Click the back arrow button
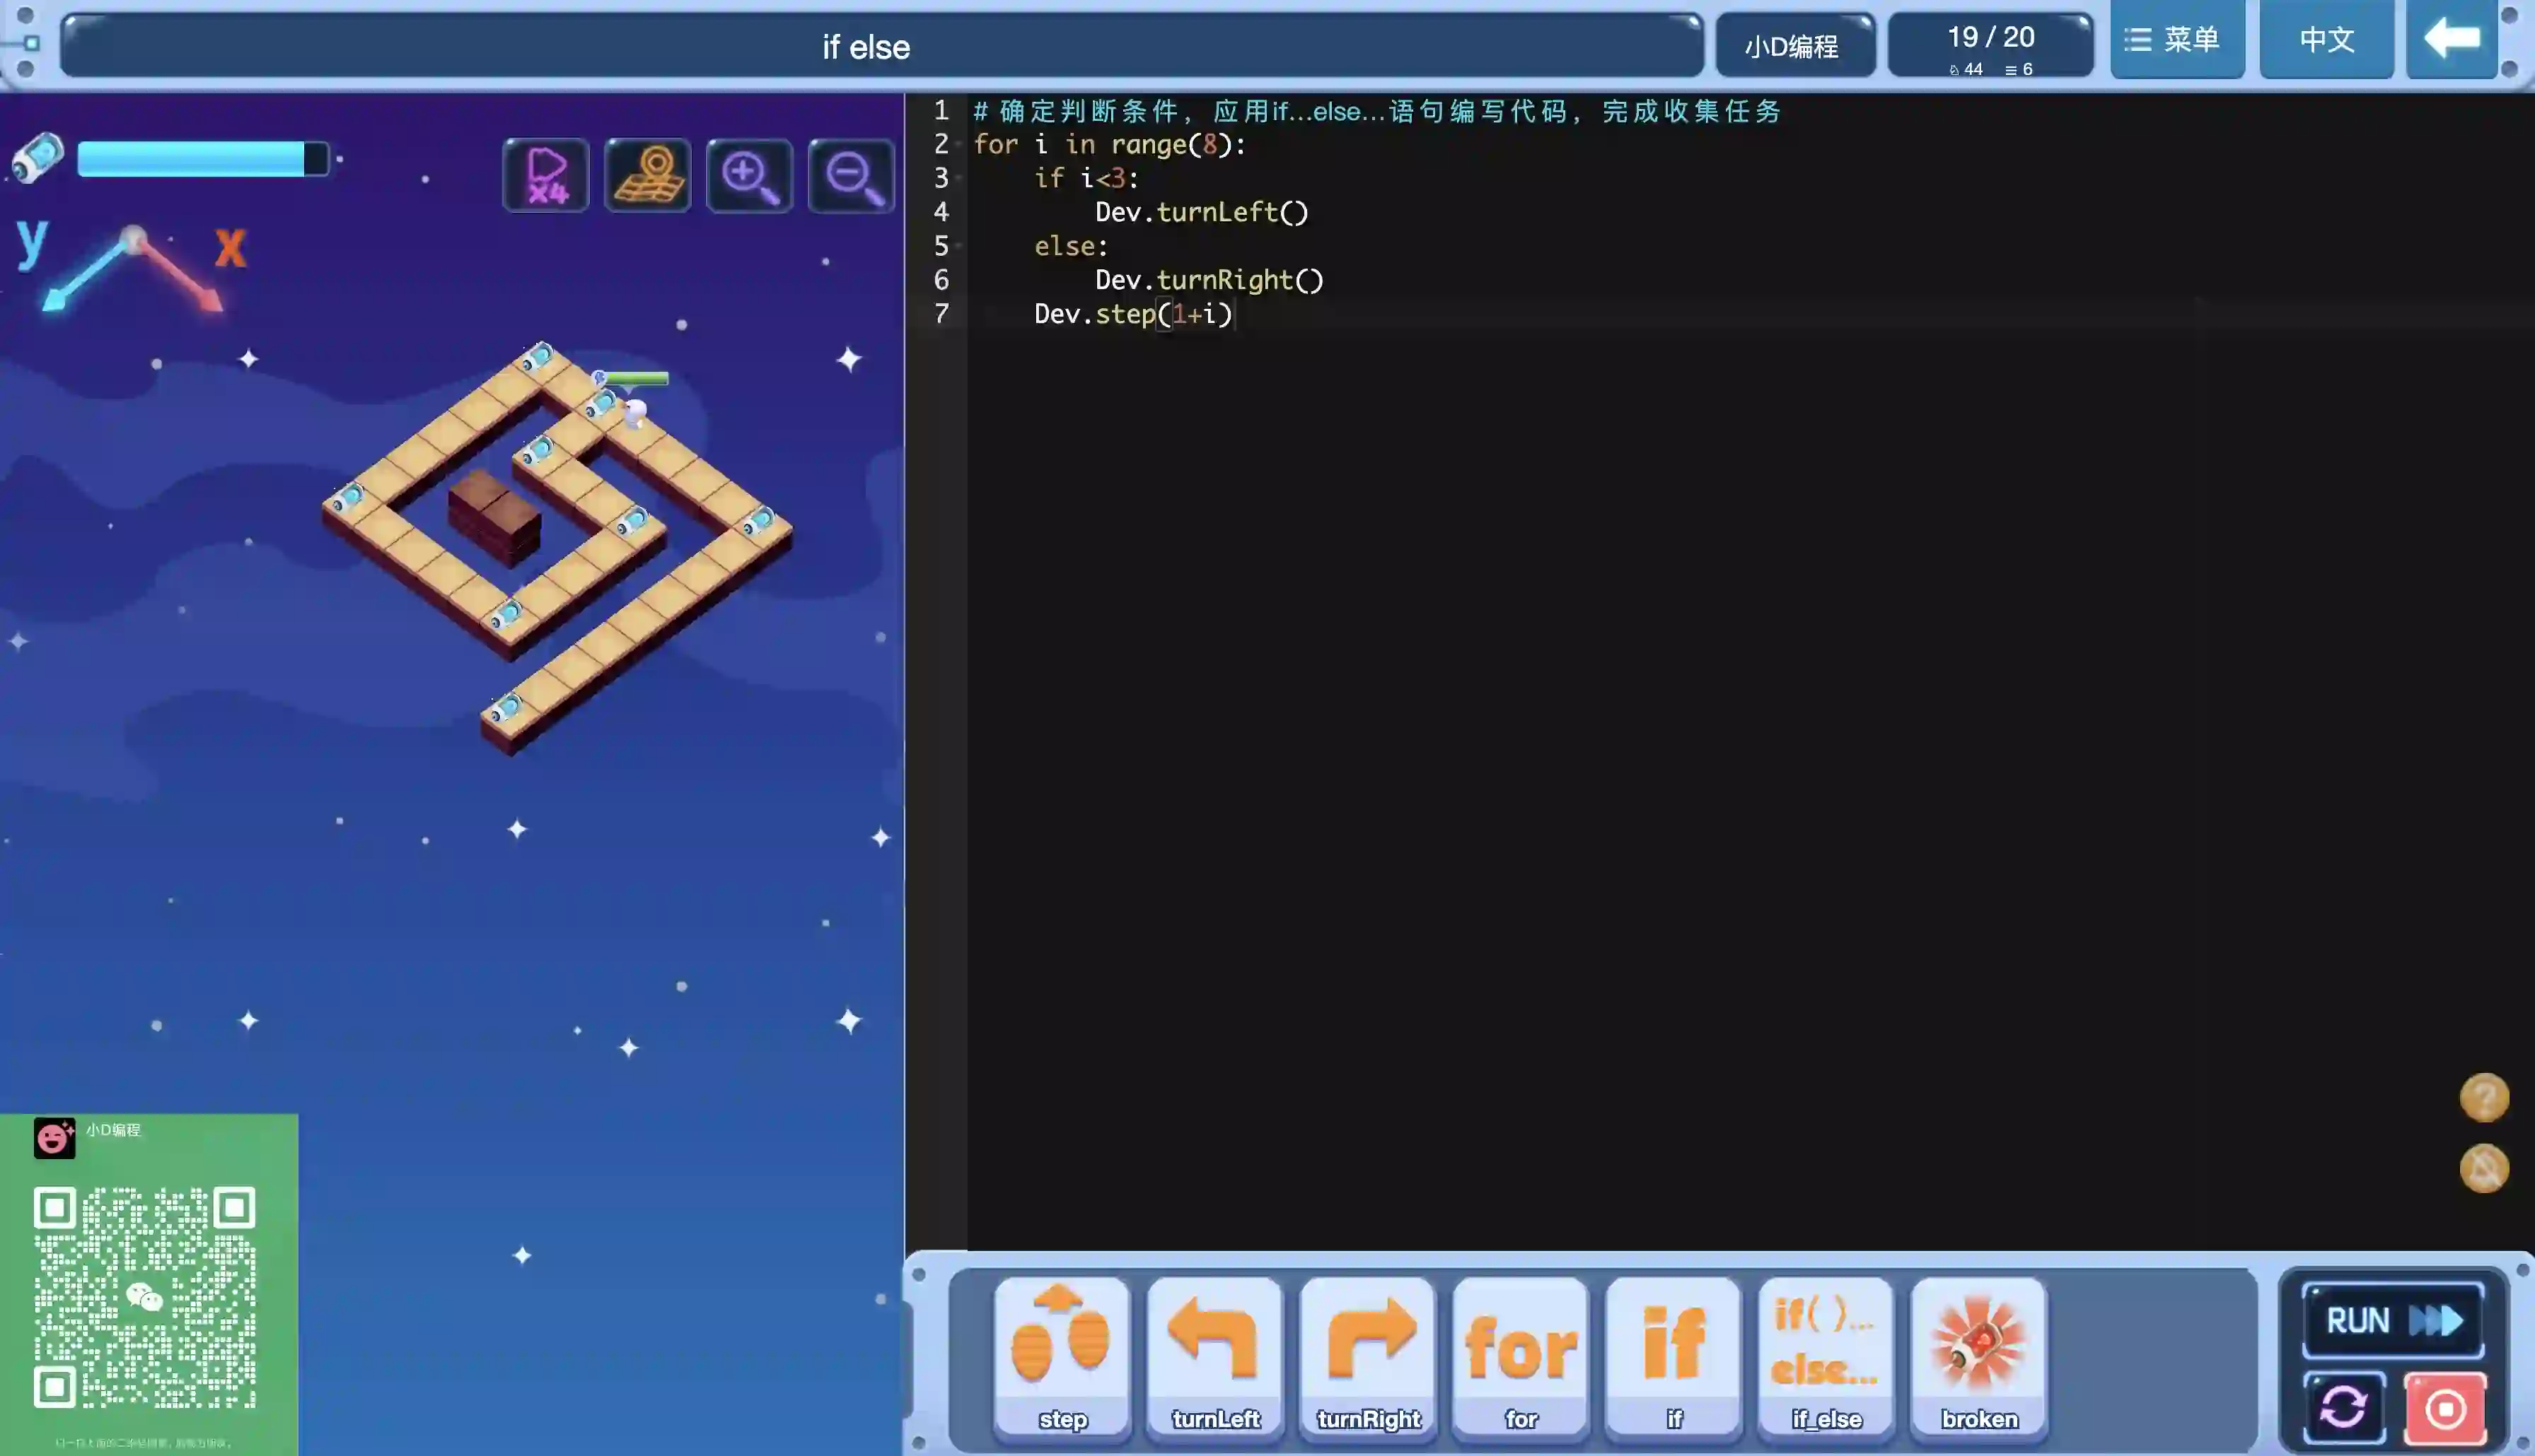2535x1456 pixels. coord(2451,40)
